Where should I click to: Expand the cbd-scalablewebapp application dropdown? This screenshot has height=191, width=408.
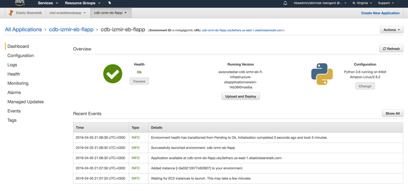click(67, 13)
